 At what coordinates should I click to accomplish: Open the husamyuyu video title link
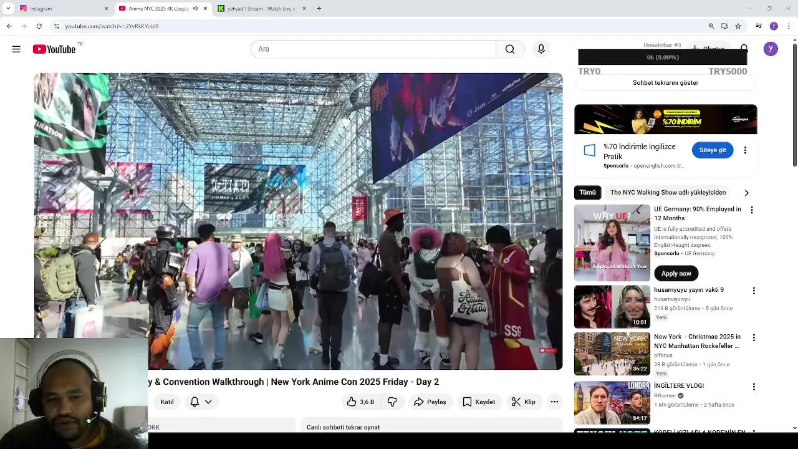point(689,290)
